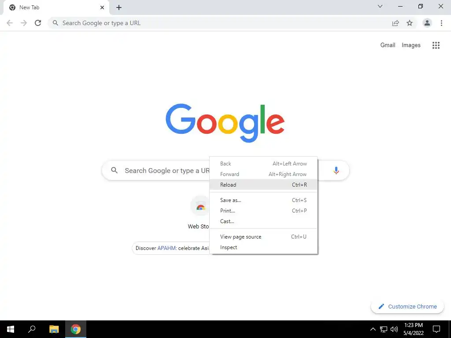Select View page source menu entry
451x338 pixels.
tap(263, 237)
